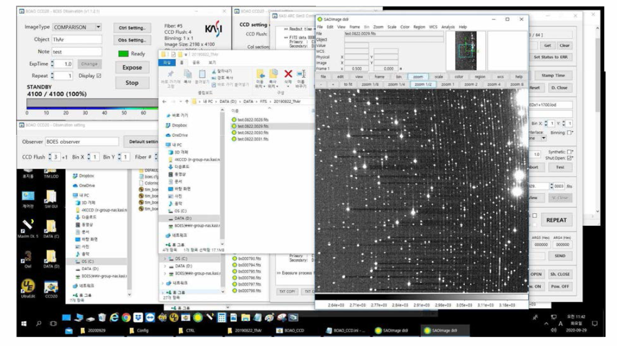The height and width of the screenshot is (346, 617).
Task: Open Google Chrome from the taskbar
Action: [126, 317]
